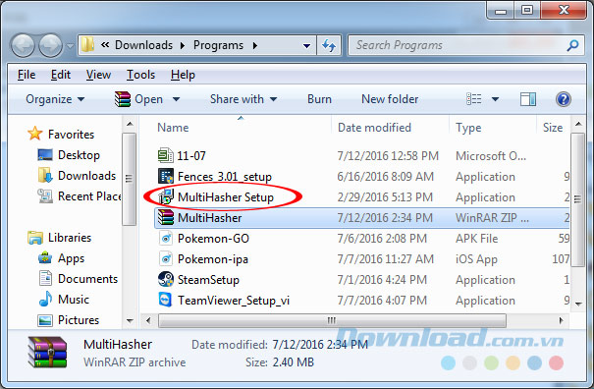Viewport: 594px width, 389px height.
Task: Go forward with the Forward arrow button
Action: 51,45
